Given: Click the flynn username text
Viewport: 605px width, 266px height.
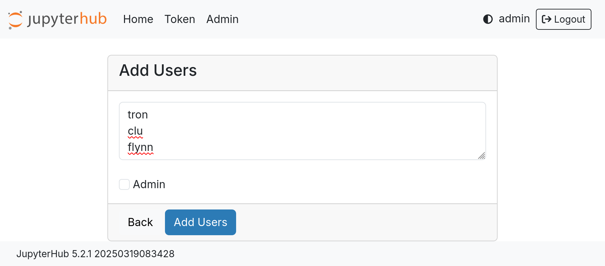Looking at the screenshot, I should (x=141, y=147).
